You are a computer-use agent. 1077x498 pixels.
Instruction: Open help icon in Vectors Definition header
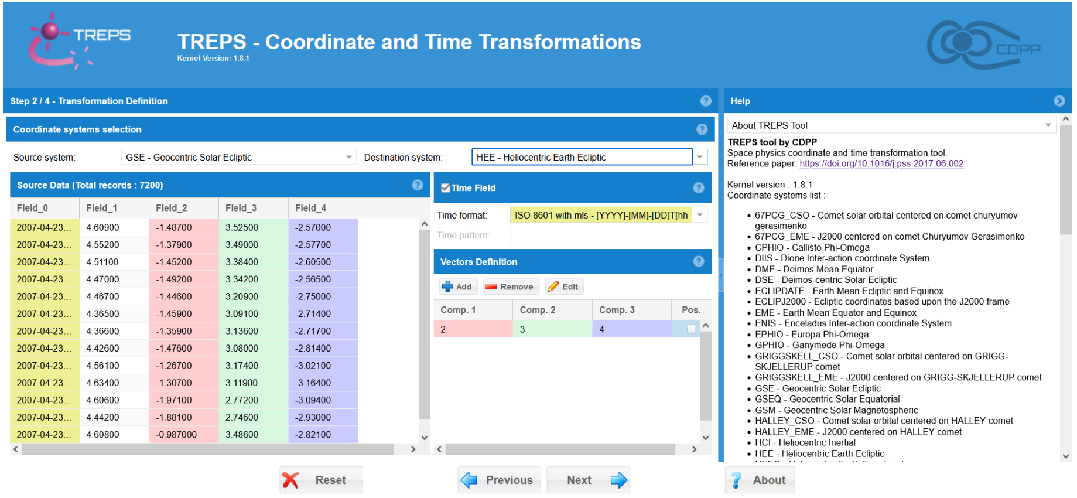click(x=699, y=261)
